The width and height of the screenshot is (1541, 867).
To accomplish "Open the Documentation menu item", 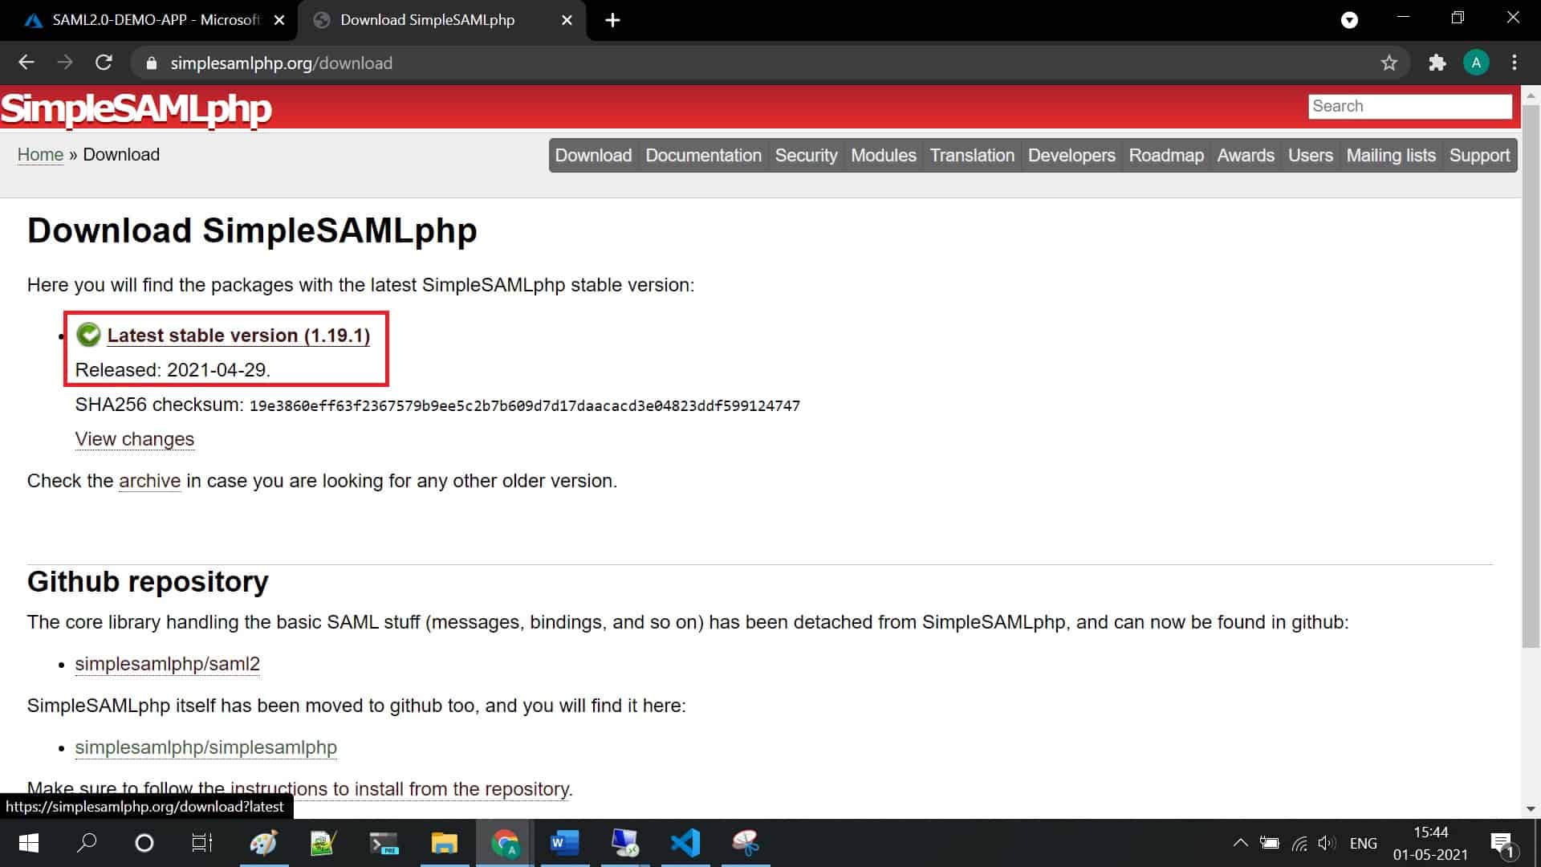I will click(x=703, y=155).
